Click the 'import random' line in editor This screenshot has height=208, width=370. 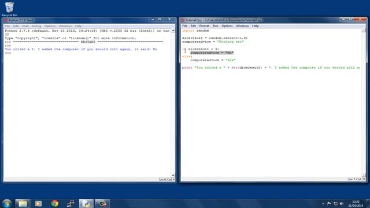pyautogui.click(x=195, y=31)
